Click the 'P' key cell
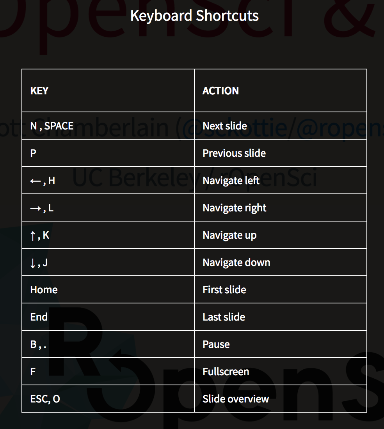Image resolution: width=384 pixels, height=429 pixels. coord(108,153)
